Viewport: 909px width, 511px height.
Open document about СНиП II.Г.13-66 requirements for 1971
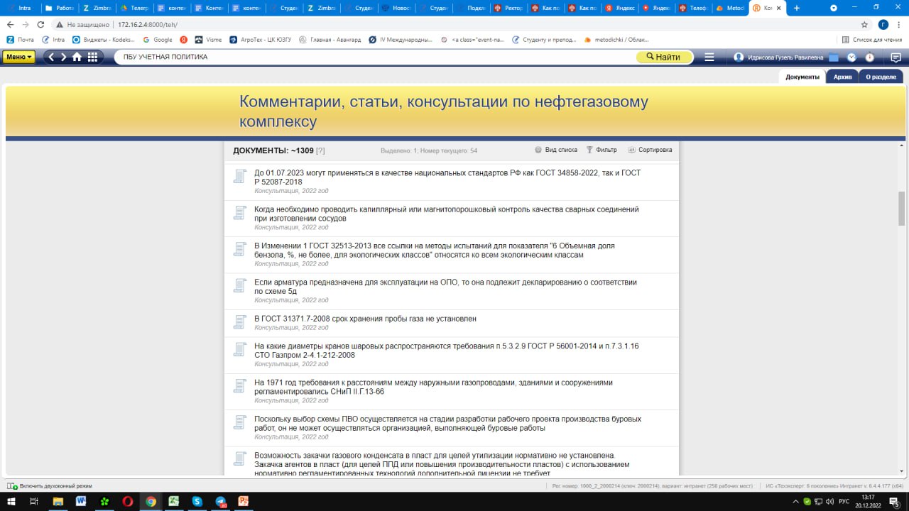click(434, 387)
